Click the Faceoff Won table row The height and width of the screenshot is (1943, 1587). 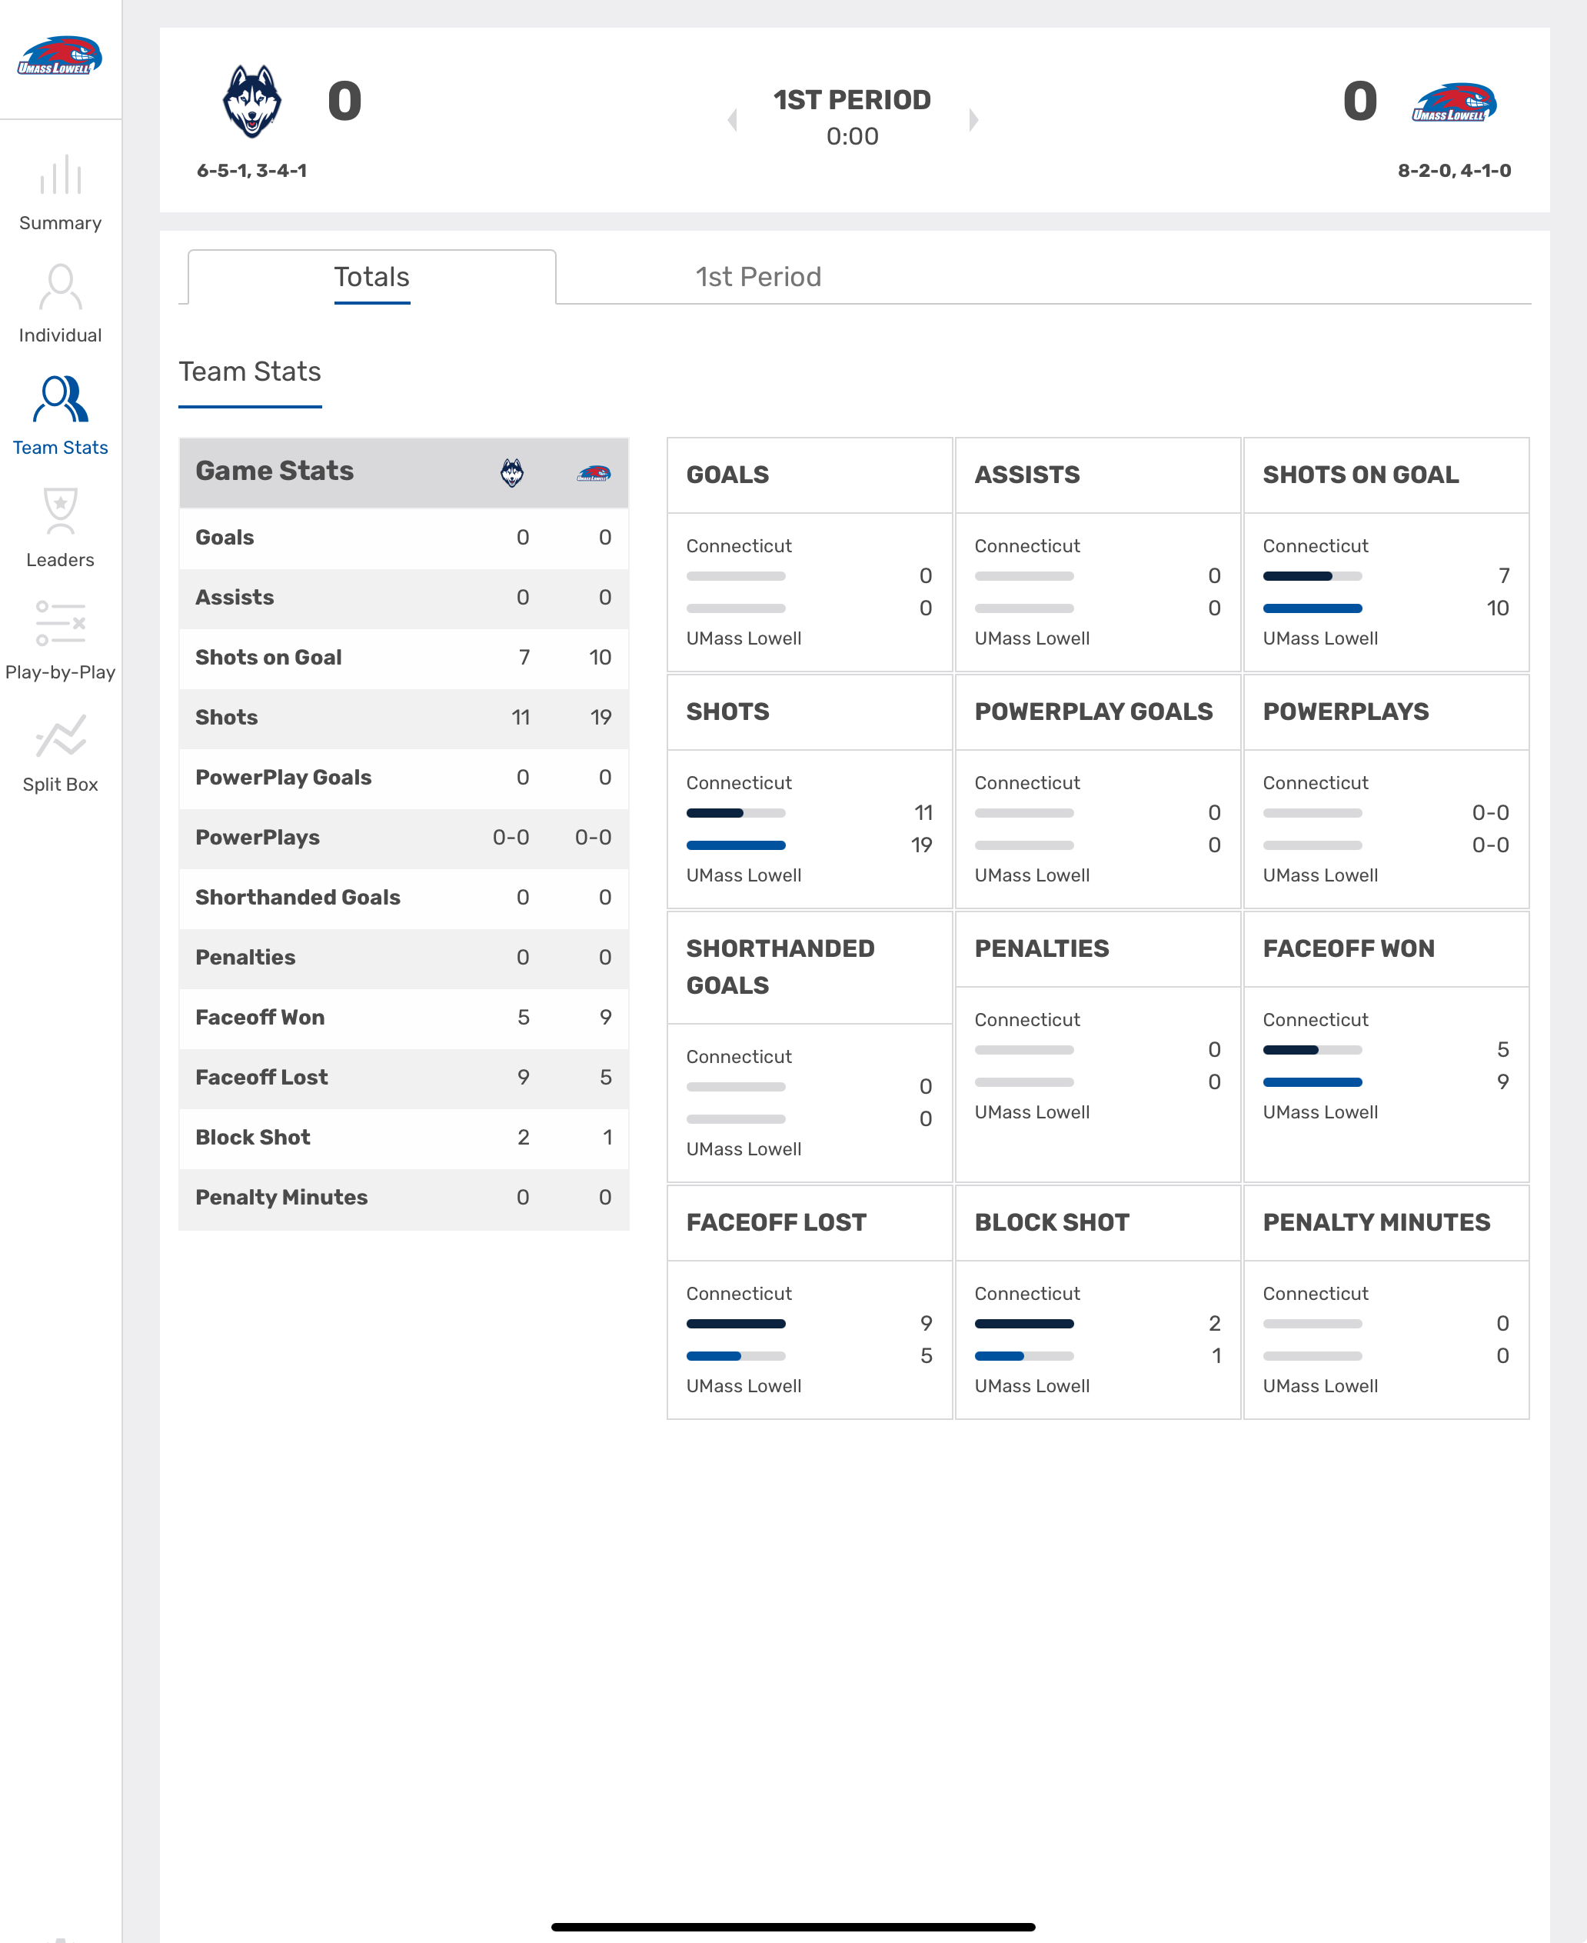[404, 1018]
